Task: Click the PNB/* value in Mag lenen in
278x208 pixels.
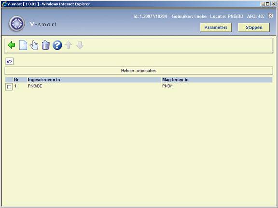Action: 167,86
